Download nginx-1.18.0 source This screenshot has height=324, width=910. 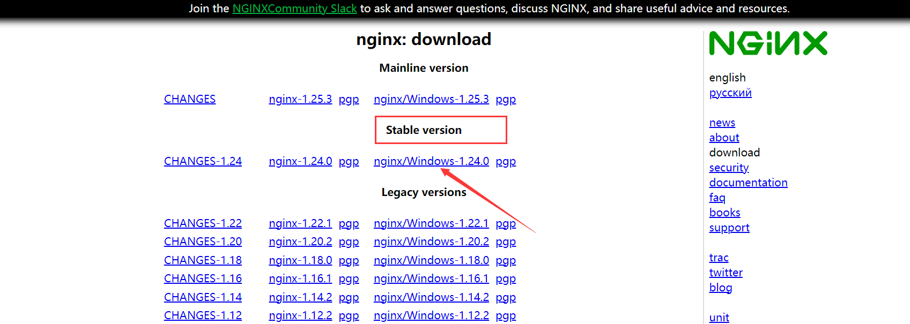300,260
